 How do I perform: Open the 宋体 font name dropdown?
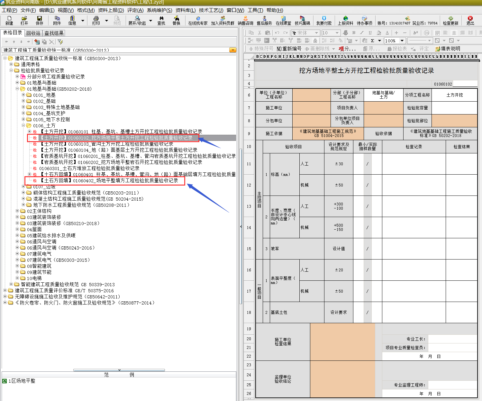click(317, 33)
